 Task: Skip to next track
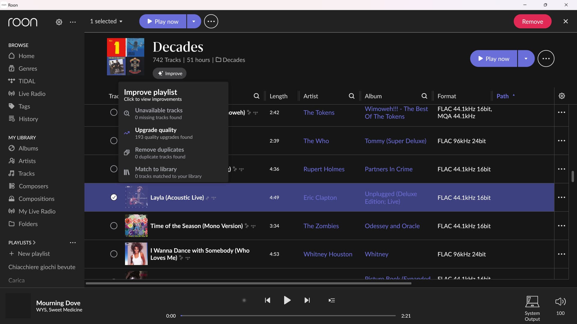tap(307, 300)
